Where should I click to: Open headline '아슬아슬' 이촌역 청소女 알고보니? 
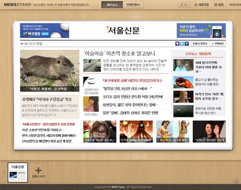119,54
